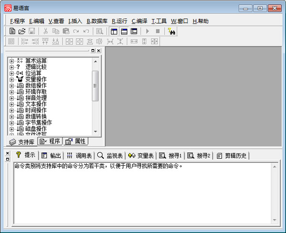Image resolution: width=286 pixels, height=233 pixels.
Task: Expand the 算术运算 tree node
Action: click(x=11, y=61)
